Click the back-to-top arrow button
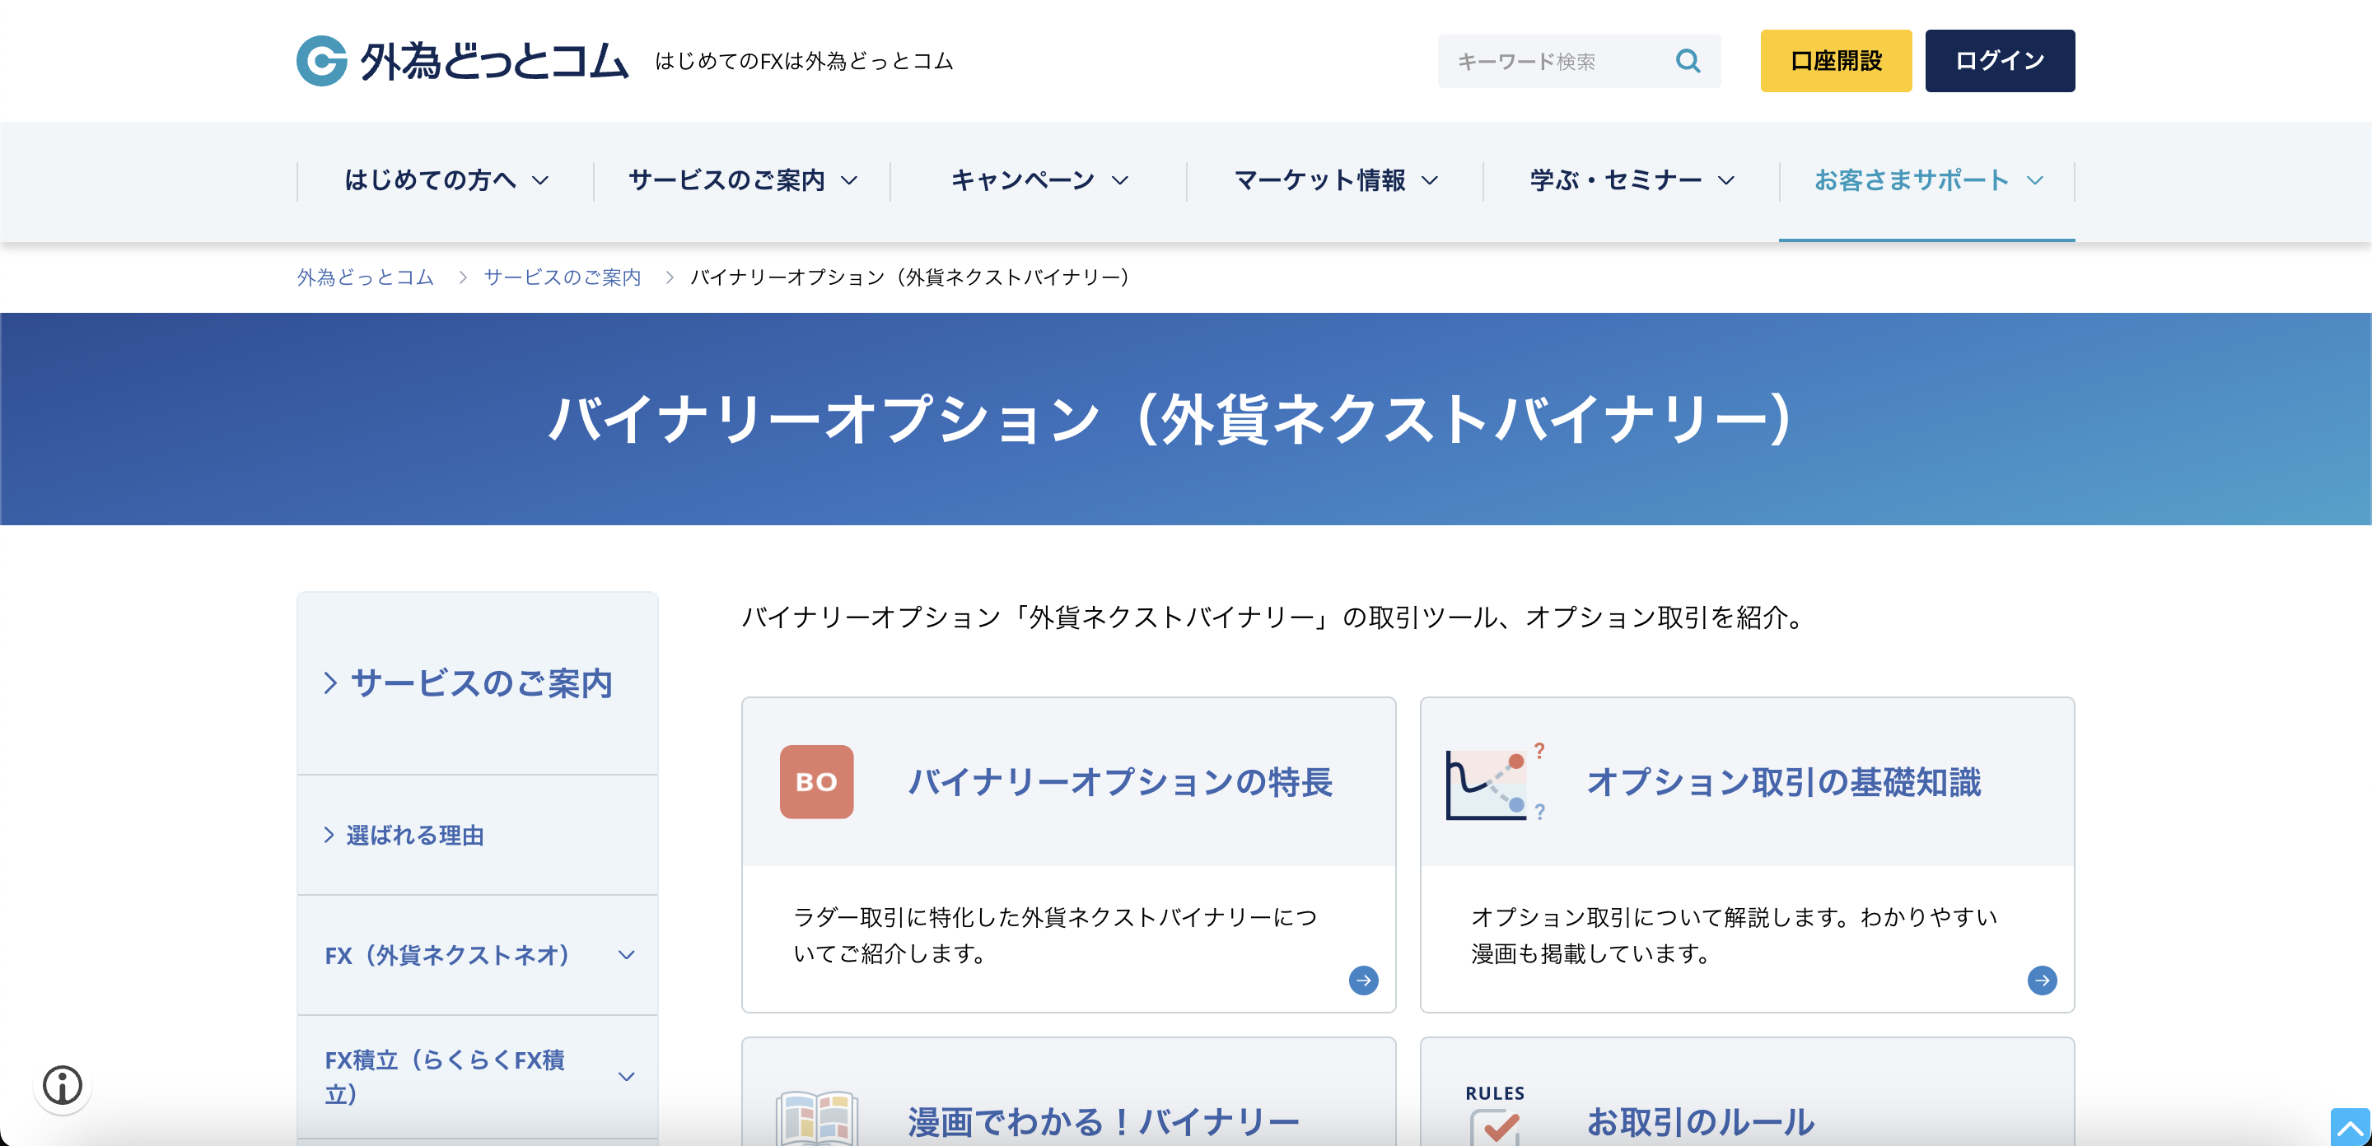This screenshot has height=1146, width=2372. [2350, 1127]
